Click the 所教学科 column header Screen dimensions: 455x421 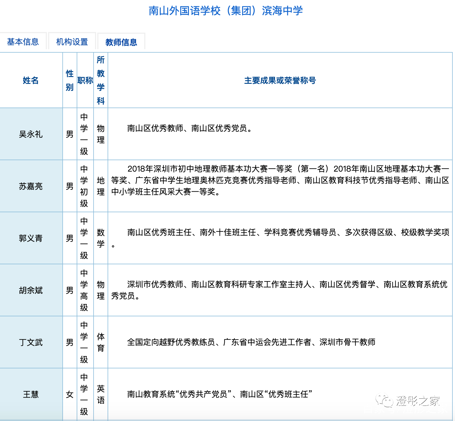coord(101,80)
